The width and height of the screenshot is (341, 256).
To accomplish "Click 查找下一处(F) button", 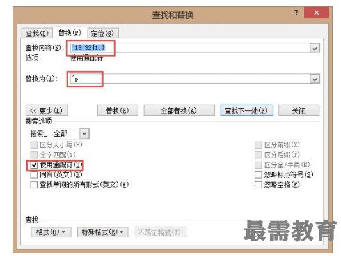I will [x=246, y=110].
